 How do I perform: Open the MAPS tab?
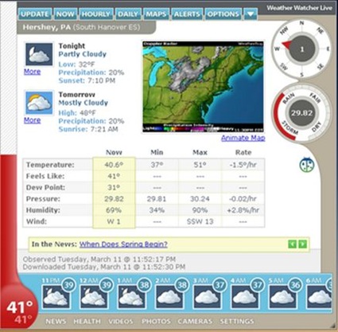pos(157,14)
